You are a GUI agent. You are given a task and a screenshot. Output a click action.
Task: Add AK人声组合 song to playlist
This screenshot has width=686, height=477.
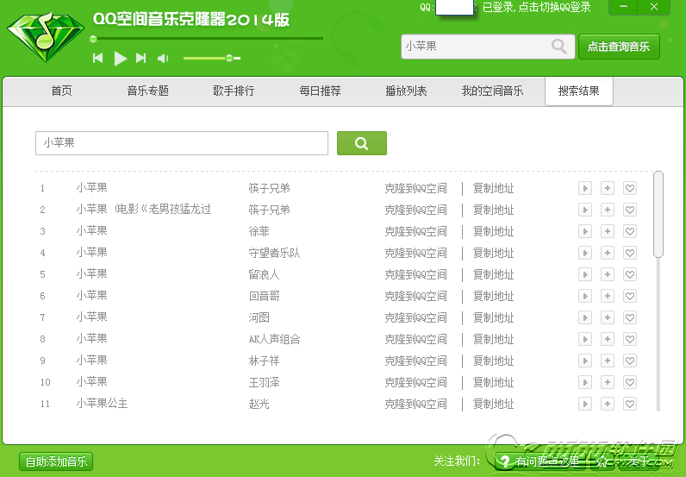coord(608,339)
